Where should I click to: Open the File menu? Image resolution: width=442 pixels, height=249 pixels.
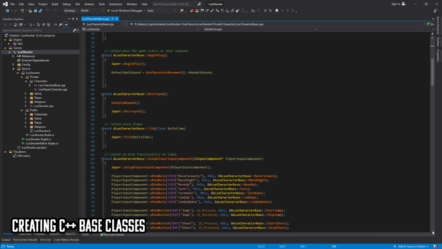coord(12,4)
